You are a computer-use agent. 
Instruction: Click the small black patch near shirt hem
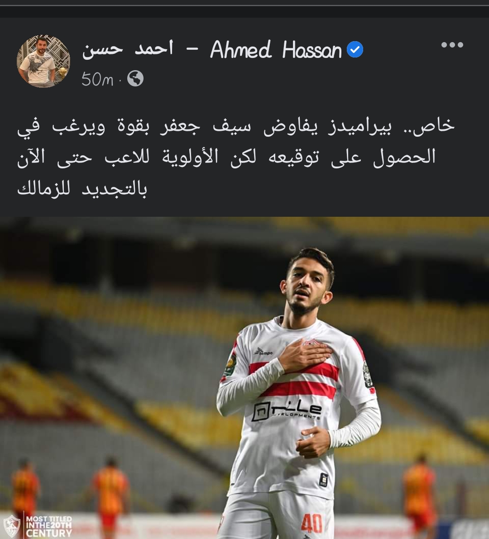point(323,480)
